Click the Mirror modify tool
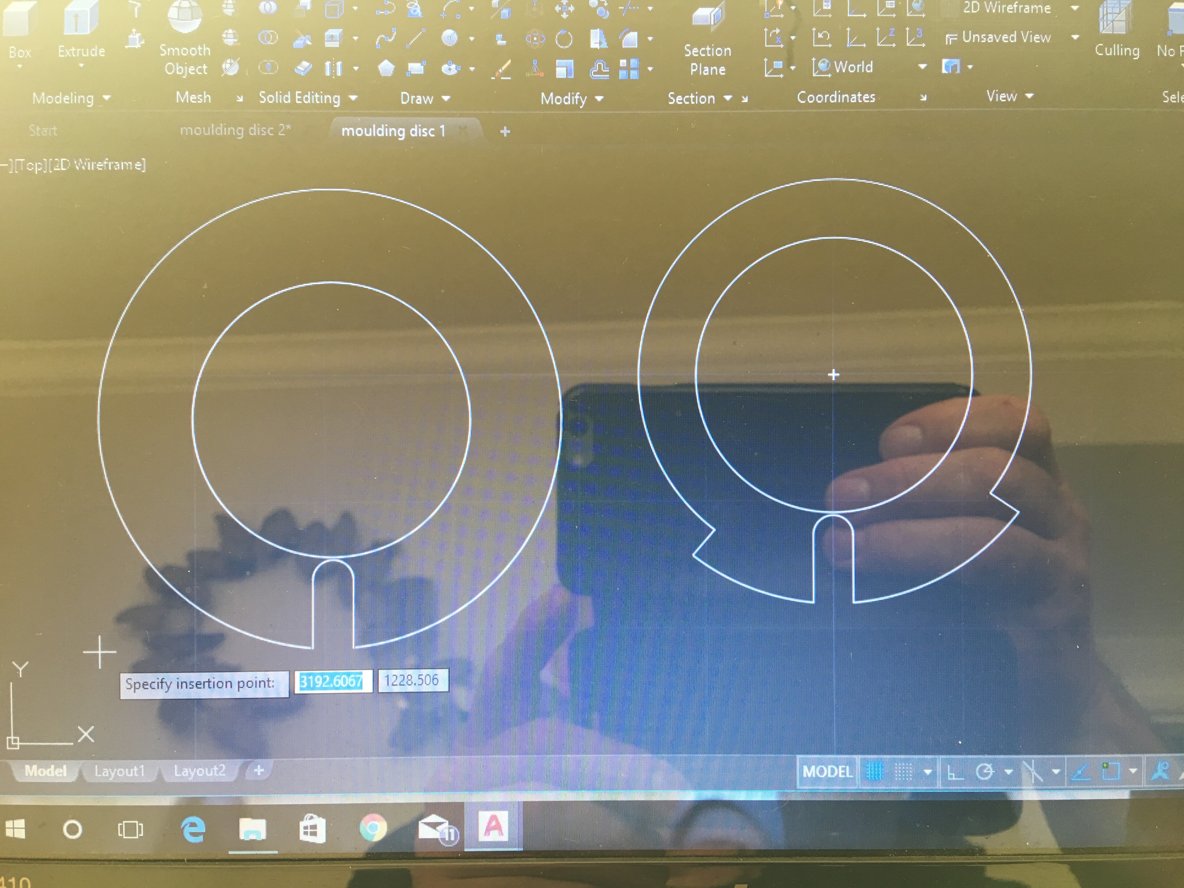Screen dimensions: 1184x888 click(x=598, y=38)
